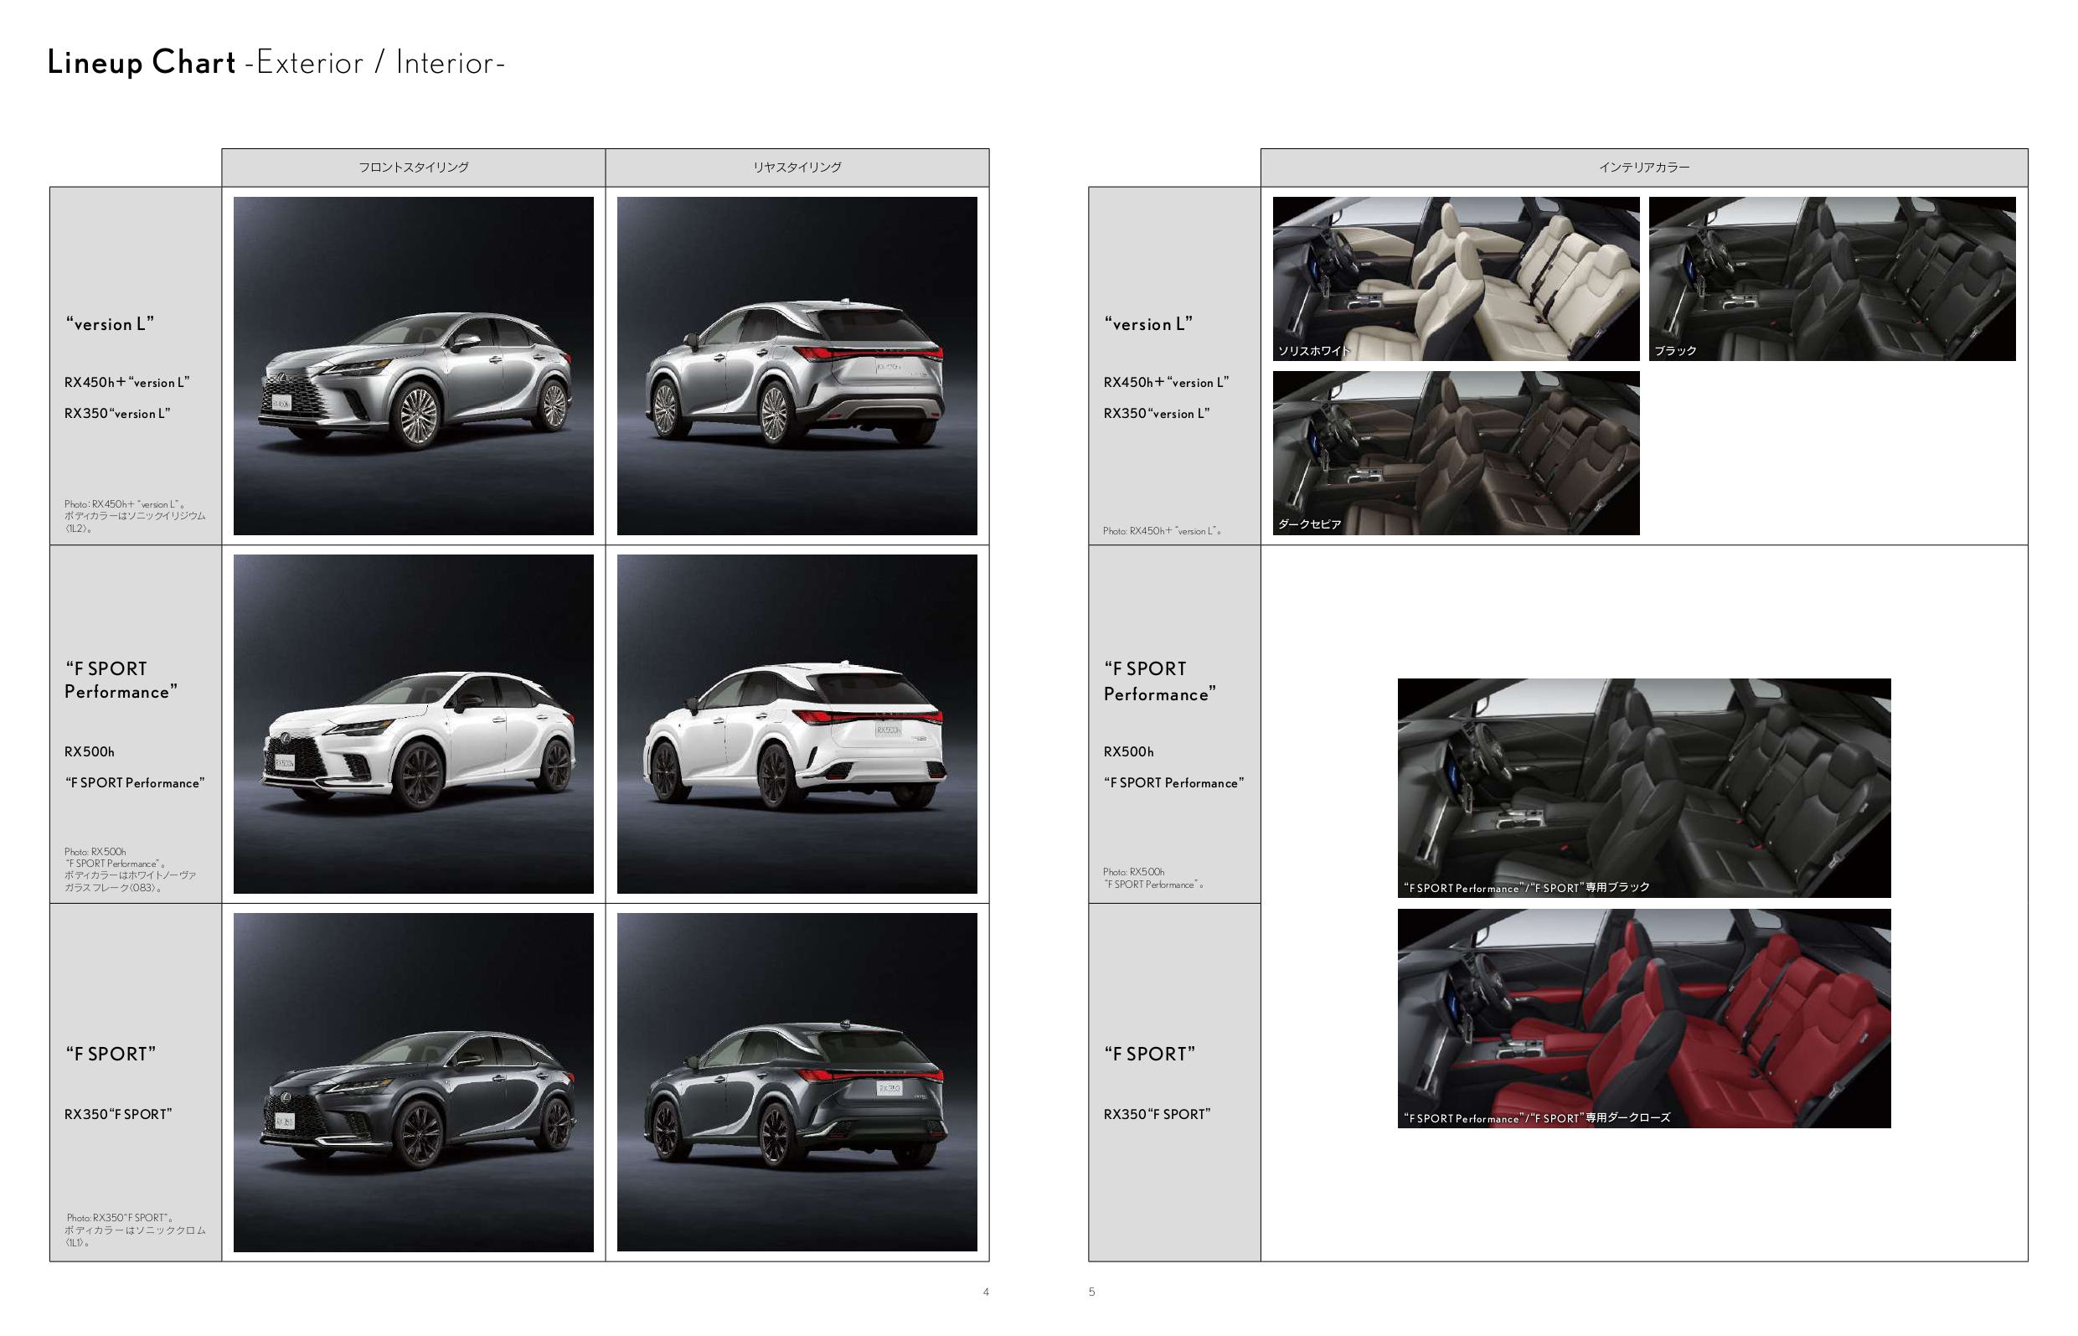This screenshot has width=2078, height=1336.
Task: Click the version L front styling photo
Action: click(x=413, y=365)
